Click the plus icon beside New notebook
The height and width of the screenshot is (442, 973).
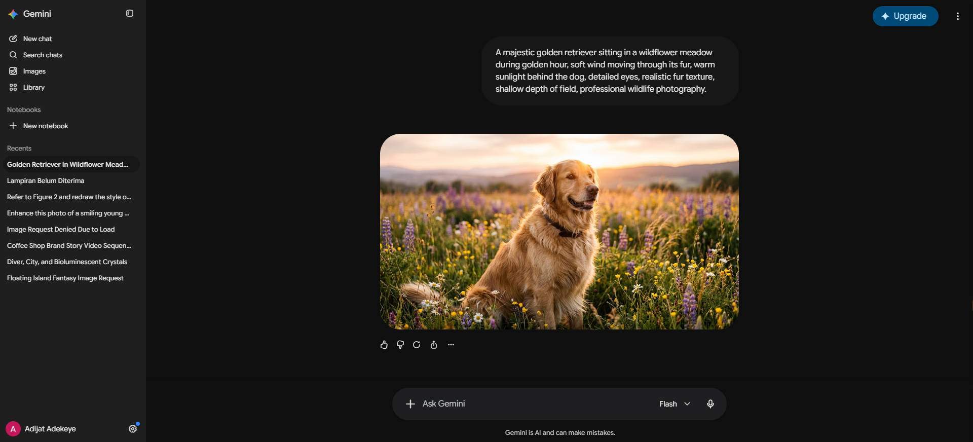click(x=13, y=126)
